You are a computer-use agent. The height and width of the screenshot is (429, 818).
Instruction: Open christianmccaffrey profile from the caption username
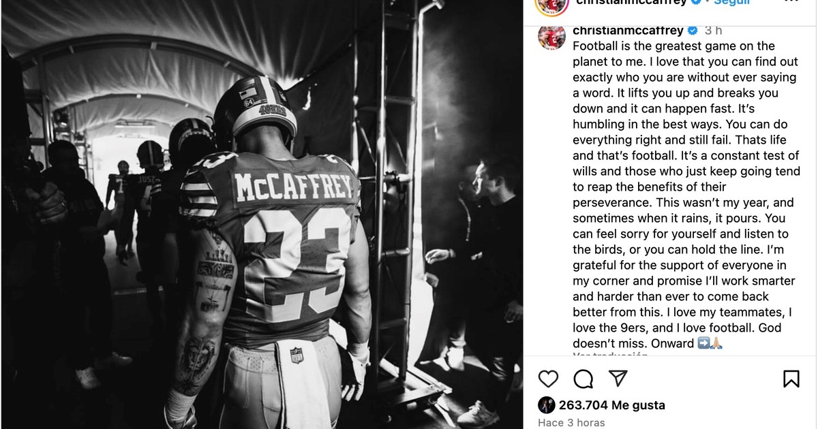tap(628, 31)
